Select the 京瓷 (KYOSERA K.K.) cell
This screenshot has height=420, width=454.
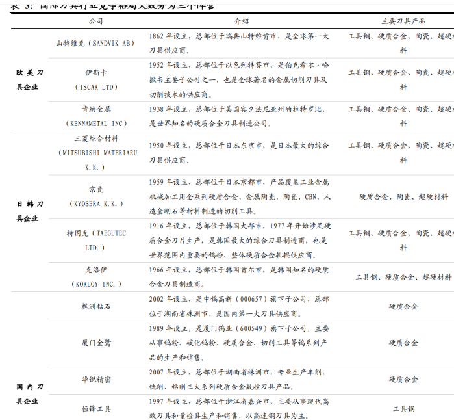(96, 196)
